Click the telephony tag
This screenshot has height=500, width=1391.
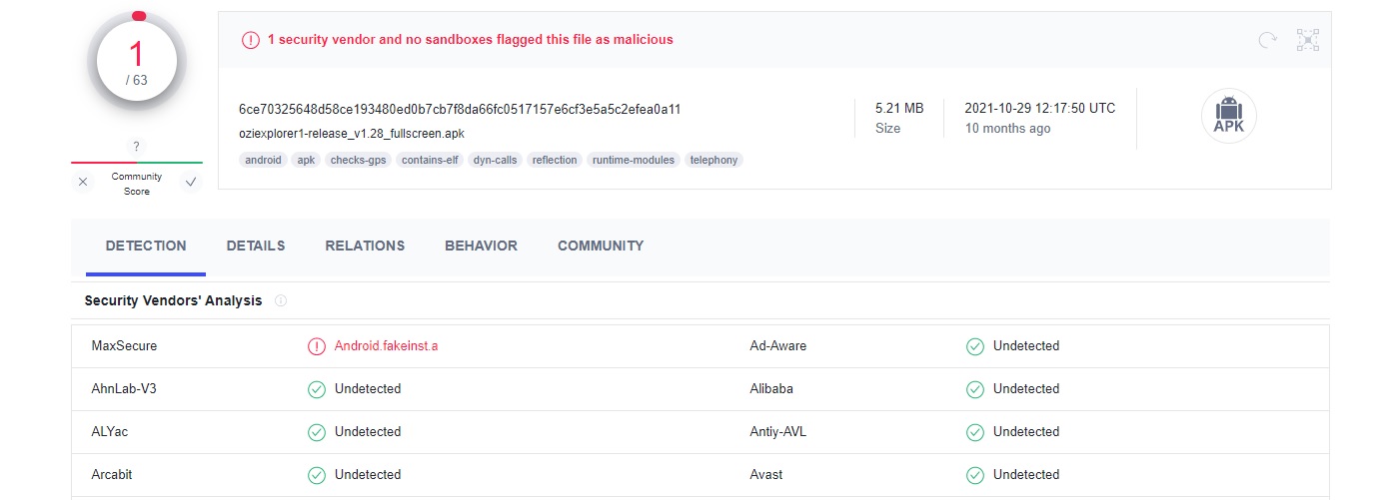tap(713, 160)
